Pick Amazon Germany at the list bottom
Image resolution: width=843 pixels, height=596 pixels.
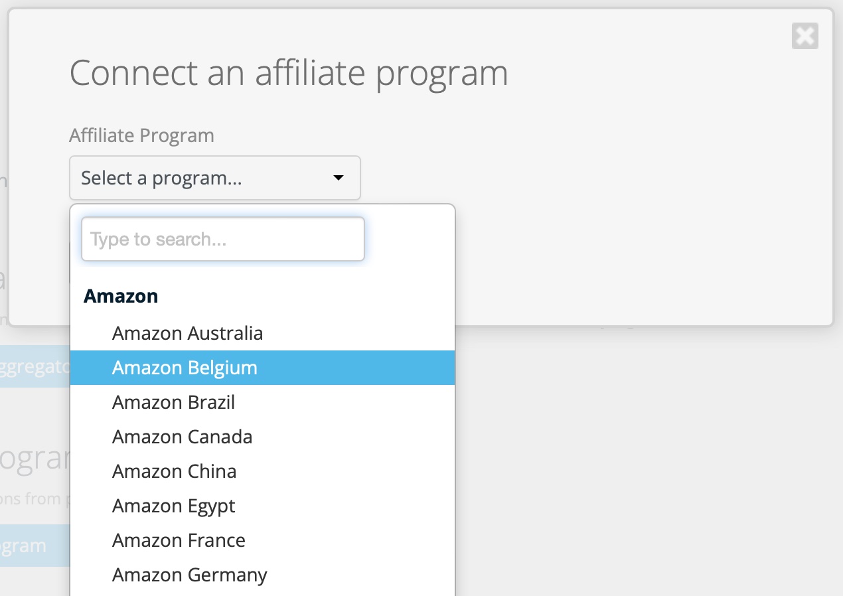point(190,575)
